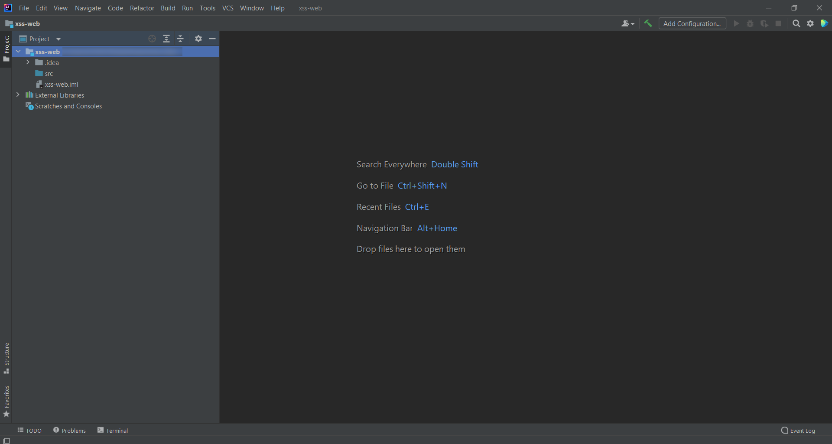Click the Stop square icon

click(x=778, y=23)
